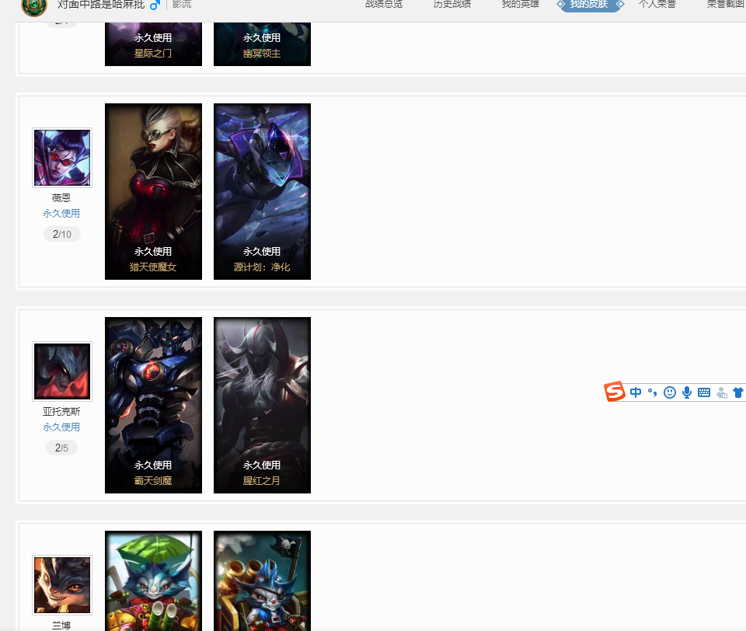Click the 兰博 champion name text
Viewport: 746px width, 631px height.
point(61,625)
